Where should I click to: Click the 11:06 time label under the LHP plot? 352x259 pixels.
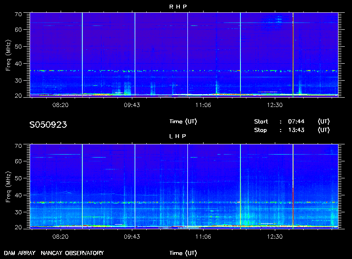(x=203, y=237)
